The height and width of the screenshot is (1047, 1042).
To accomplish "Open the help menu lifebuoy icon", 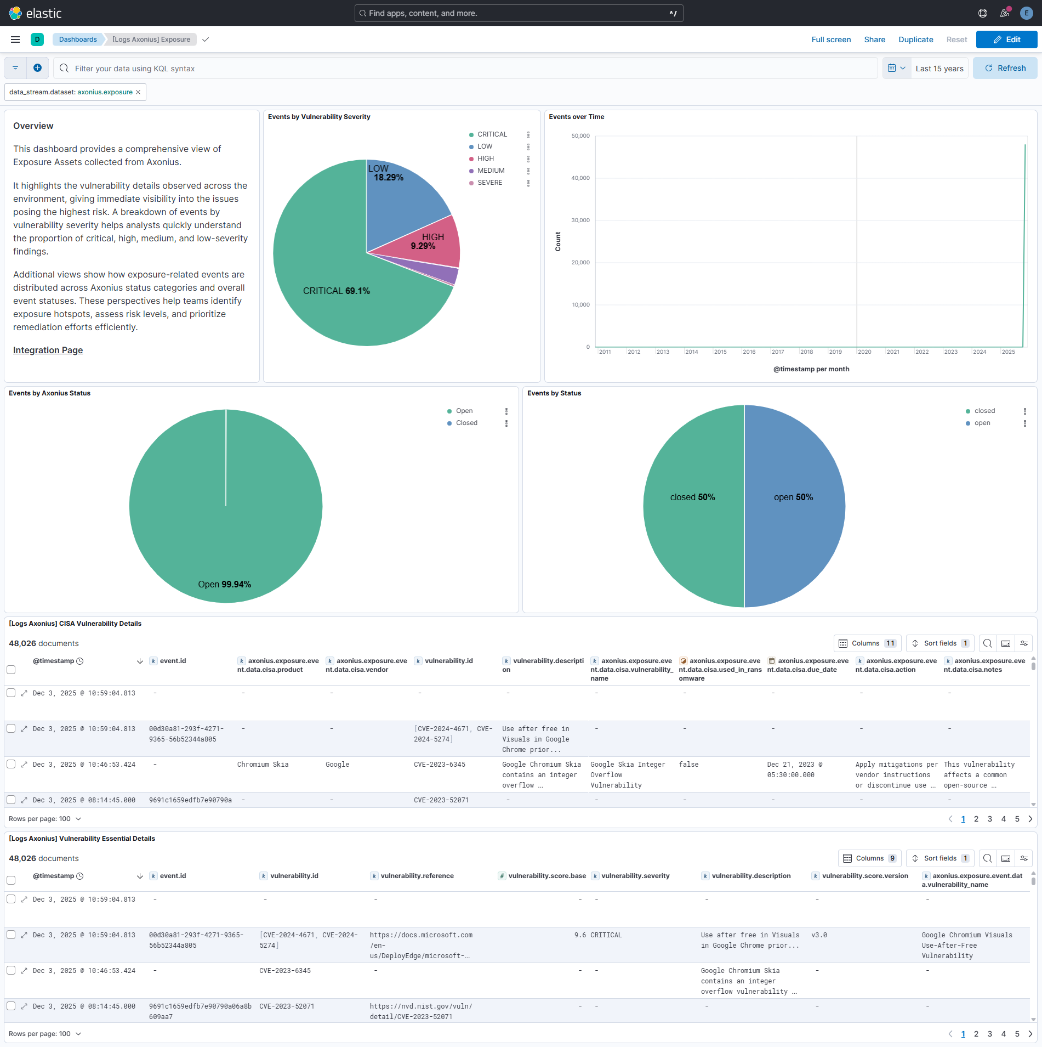I will (x=983, y=13).
